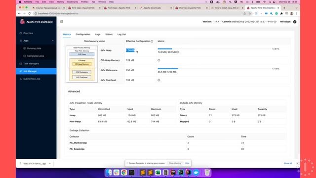Click the browser Back arrow

(19, 13)
